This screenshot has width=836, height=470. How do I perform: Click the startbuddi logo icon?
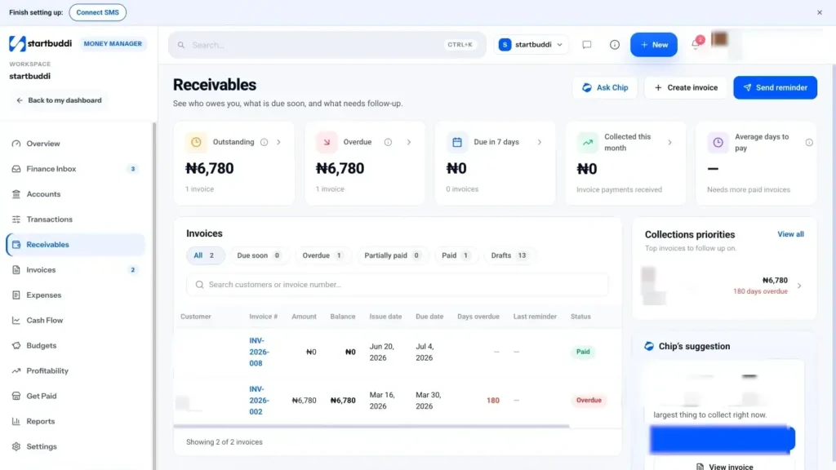pos(17,44)
